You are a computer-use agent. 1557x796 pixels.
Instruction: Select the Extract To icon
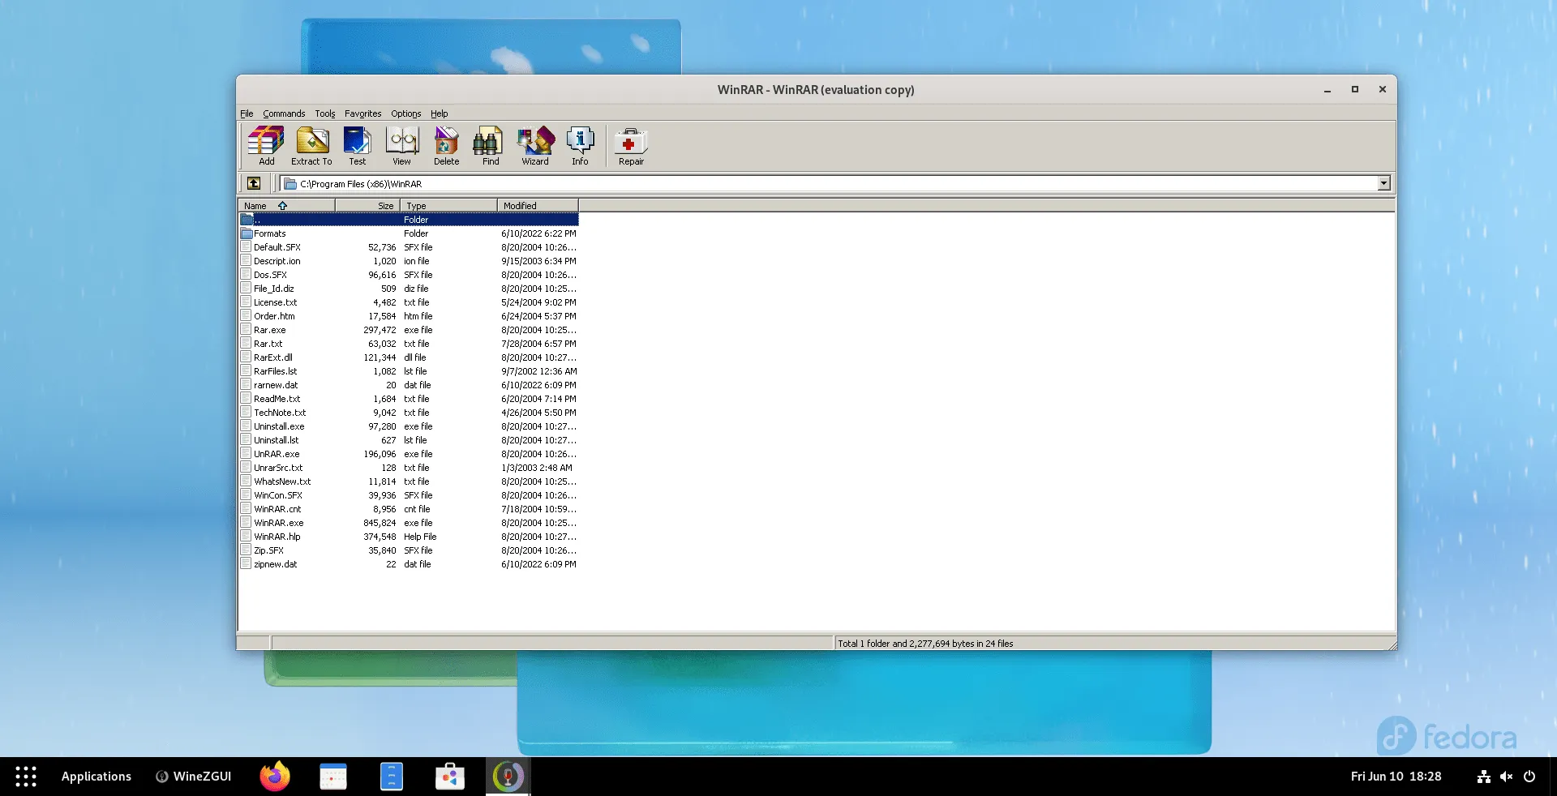(311, 146)
